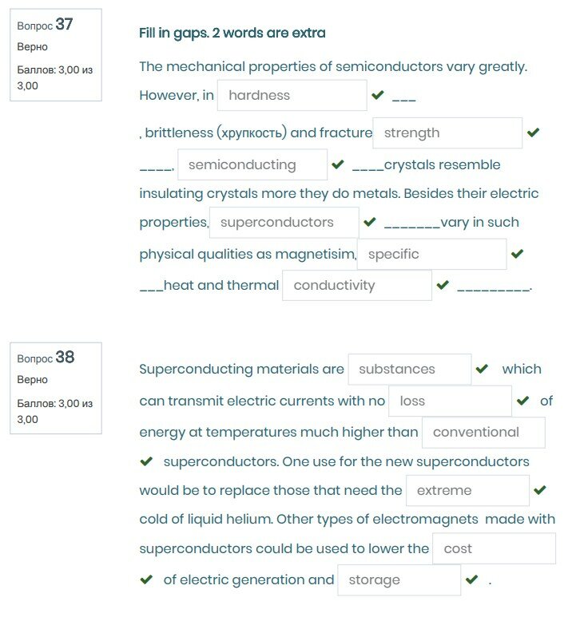Click the 'substances' gap field

coord(409,370)
